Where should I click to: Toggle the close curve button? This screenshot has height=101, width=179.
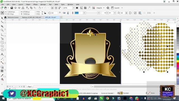[x=131, y=13]
